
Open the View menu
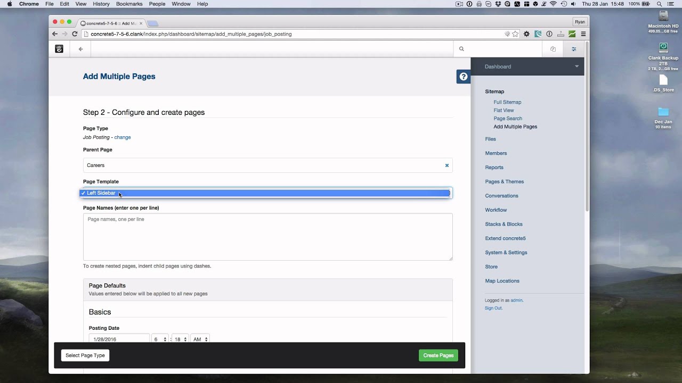coord(81,4)
